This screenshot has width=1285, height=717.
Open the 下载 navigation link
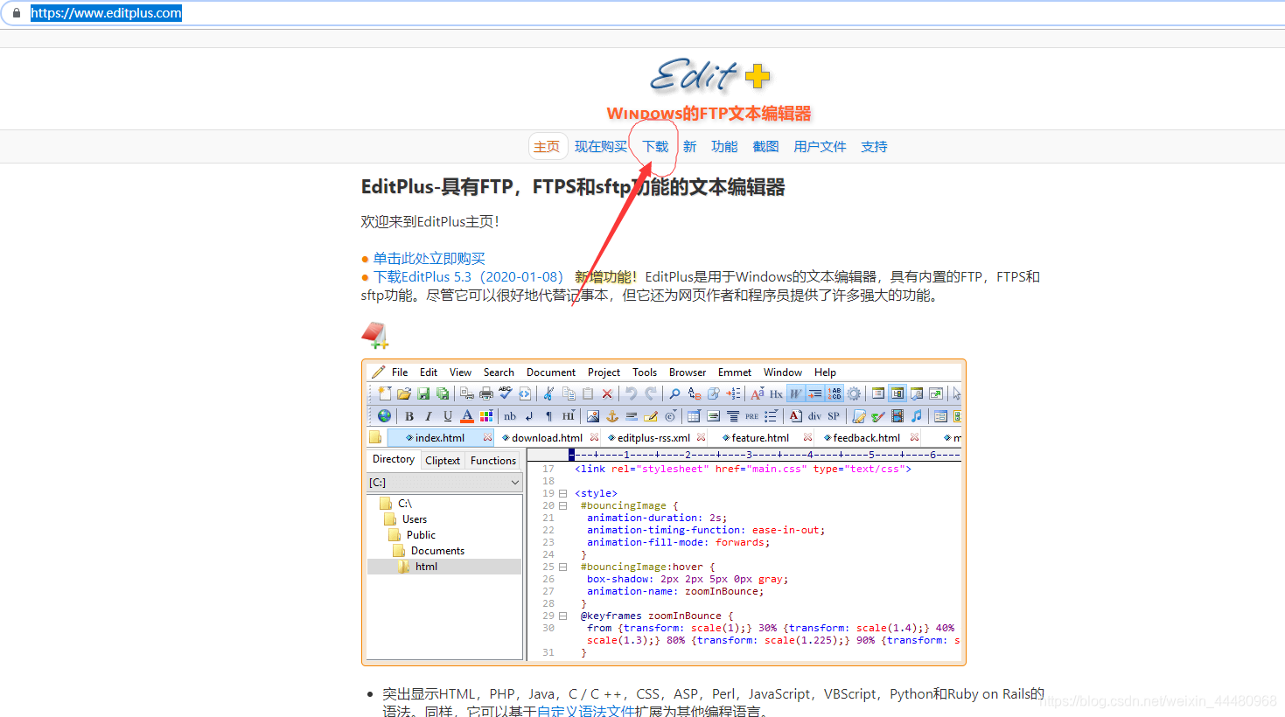[x=655, y=147]
